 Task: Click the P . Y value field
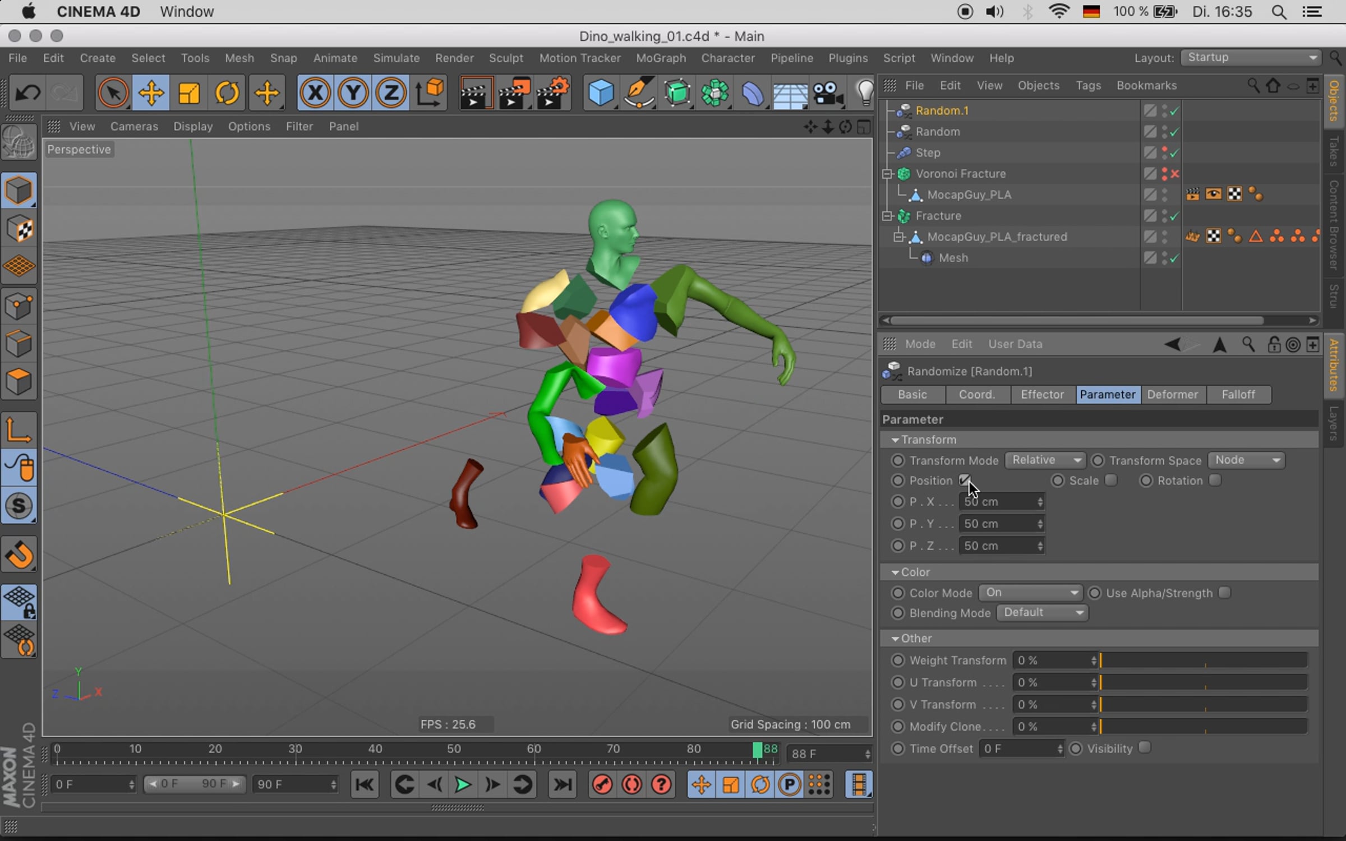tap(998, 524)
